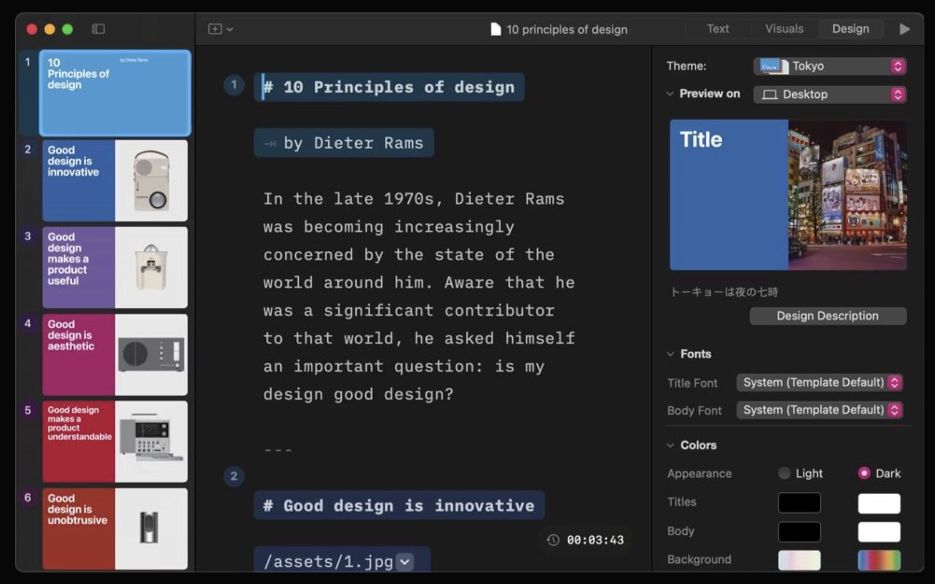Collapse the Preview on section

(x=670, y=94)
